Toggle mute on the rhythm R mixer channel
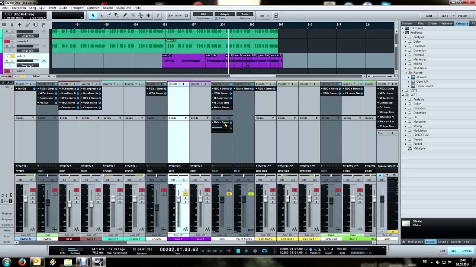476x267 pixels. click(33, 190)
